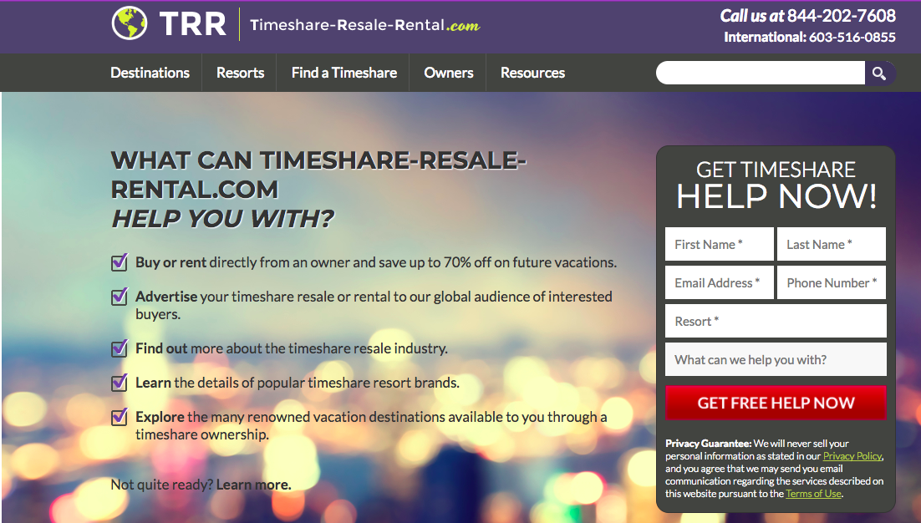Click the Phone Number field
The height and width of the screenshot is (523, 921).
point(831,283)
